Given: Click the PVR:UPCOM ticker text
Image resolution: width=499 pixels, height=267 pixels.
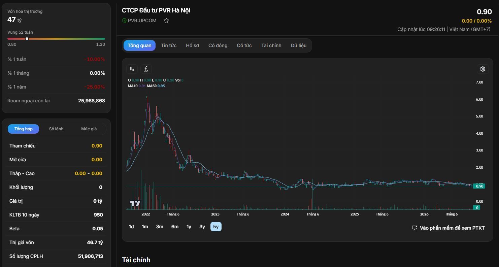Looking at the screenshot, I should [x=142, y=21].
